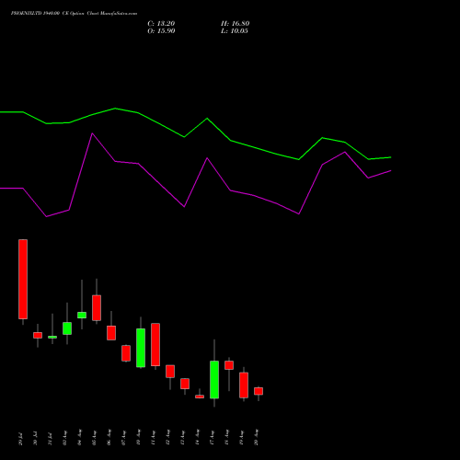Click the 20 Aug date label

[x=256, y=438]
